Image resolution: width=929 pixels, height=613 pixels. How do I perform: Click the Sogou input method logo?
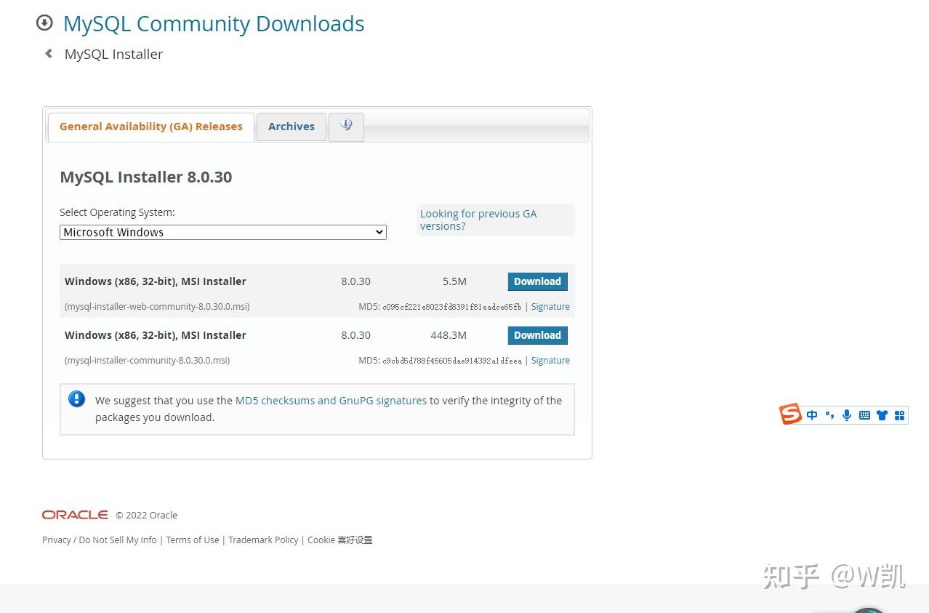click(790, 414)
